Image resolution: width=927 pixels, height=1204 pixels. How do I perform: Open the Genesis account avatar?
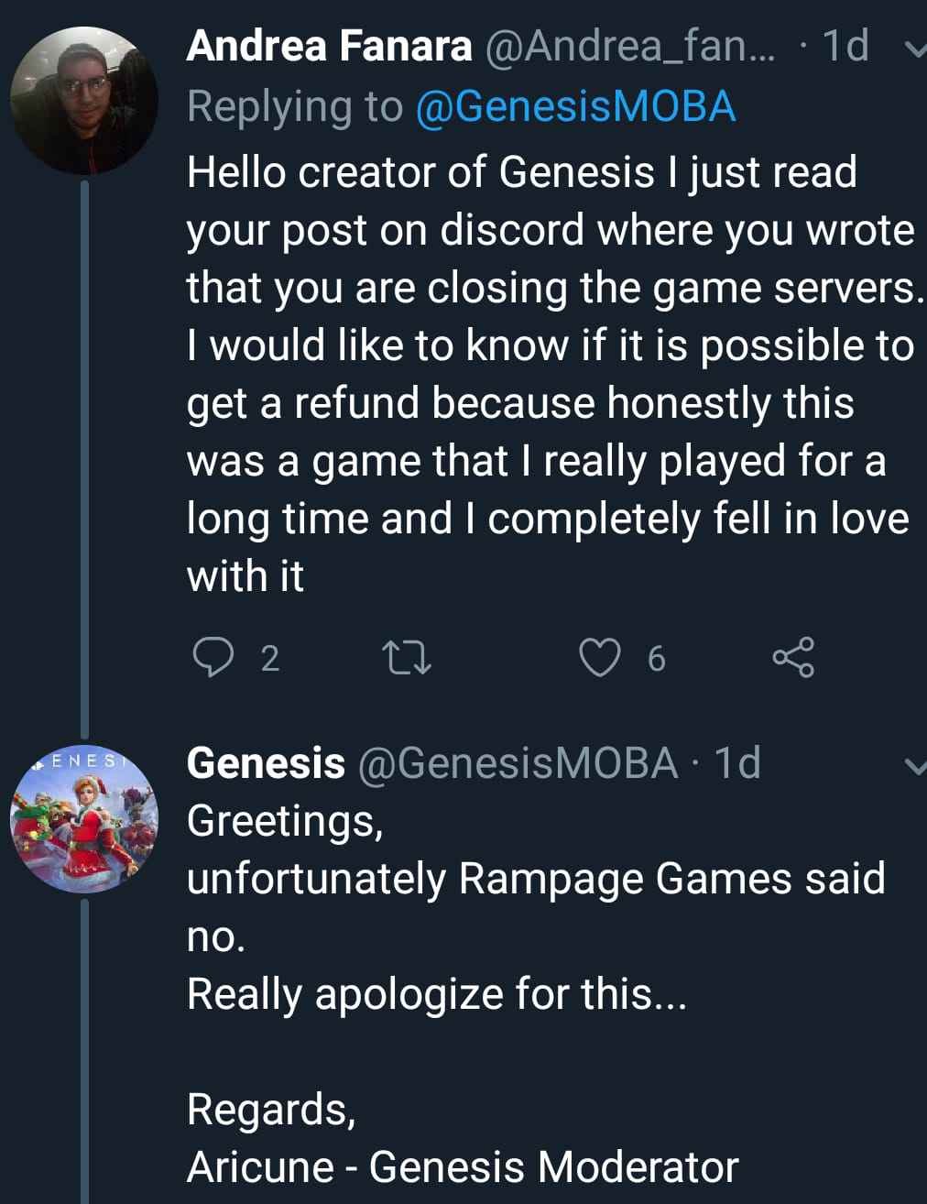(x=83, y=818)
